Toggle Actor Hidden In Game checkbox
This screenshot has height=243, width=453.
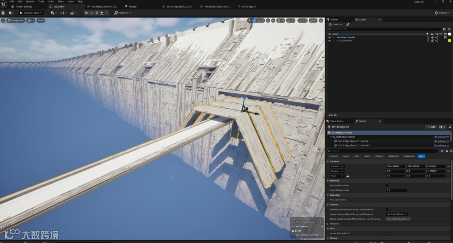coord(387,185)
